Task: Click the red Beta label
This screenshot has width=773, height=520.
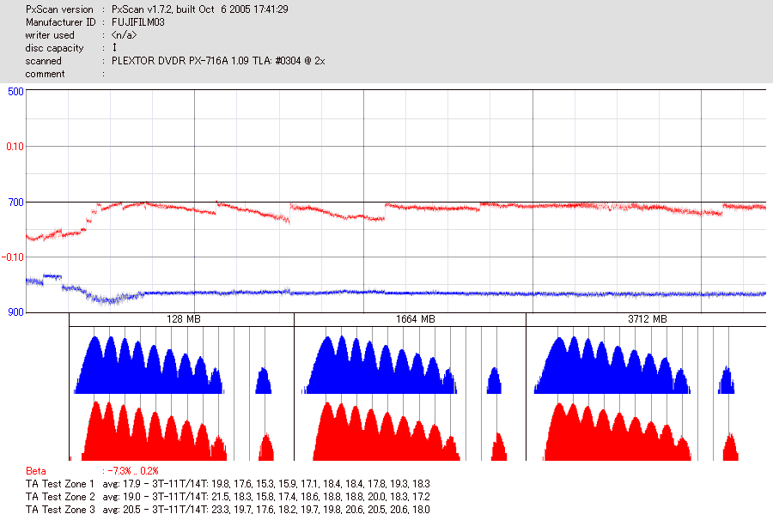Action: pyautogui.click(x=35, y=471)
